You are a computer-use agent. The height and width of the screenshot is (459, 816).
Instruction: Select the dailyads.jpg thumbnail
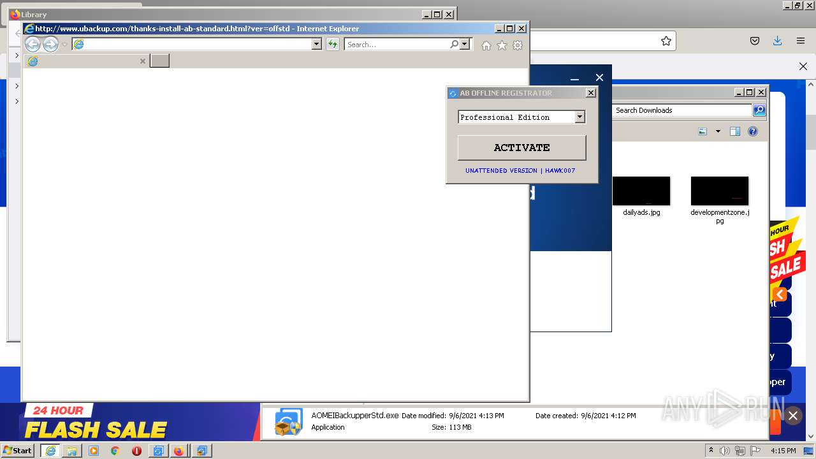click(641, 191)
